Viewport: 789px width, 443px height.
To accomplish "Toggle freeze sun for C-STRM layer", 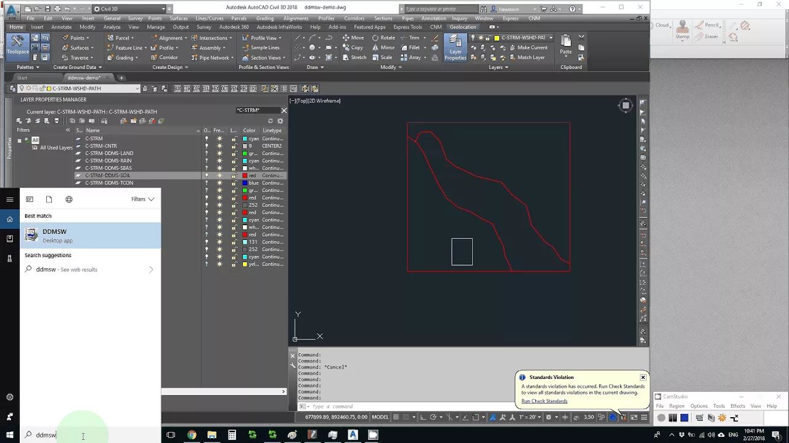I will coord(219,138).
